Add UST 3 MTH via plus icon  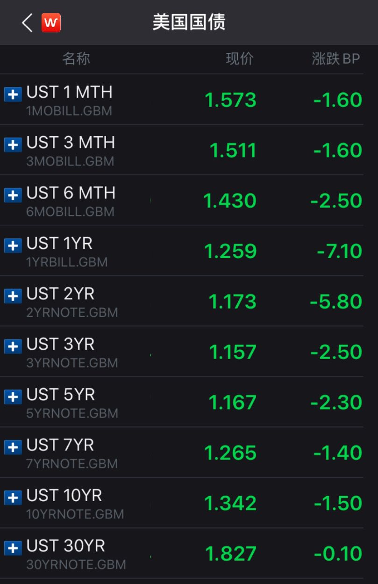13,145
